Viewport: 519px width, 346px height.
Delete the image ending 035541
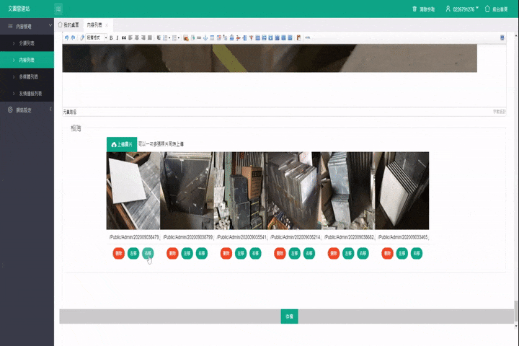pyautogui.click(x=226, y=253)
